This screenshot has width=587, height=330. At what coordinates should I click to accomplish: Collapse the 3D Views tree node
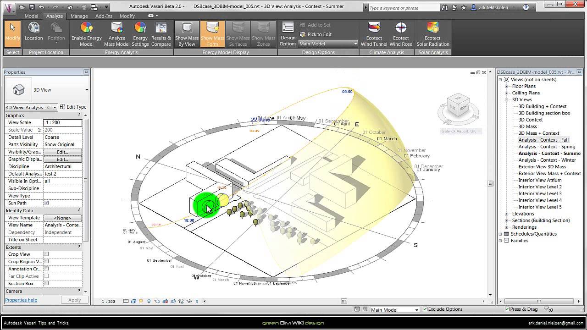(507, 99)
